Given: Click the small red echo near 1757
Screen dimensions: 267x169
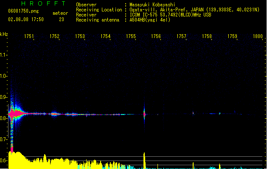Looking at the screenshot, I should [x=193, y=113].
